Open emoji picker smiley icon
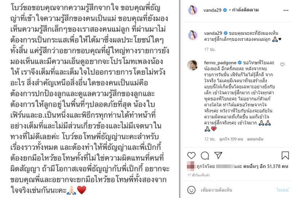The height and width of the screenshot is (198, 292). point(191,190)
